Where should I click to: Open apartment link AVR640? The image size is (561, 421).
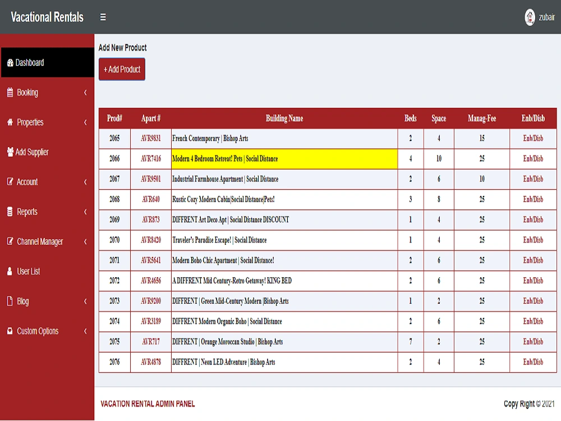click(150, 199)
